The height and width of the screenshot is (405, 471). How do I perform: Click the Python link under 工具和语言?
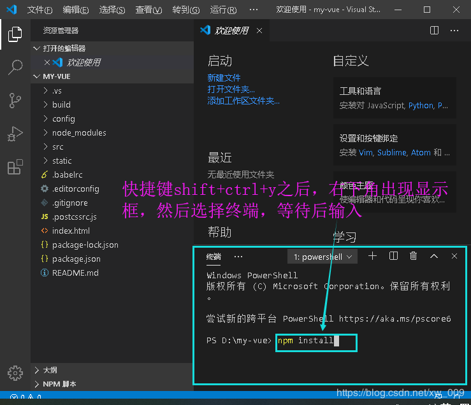(421, 106)
